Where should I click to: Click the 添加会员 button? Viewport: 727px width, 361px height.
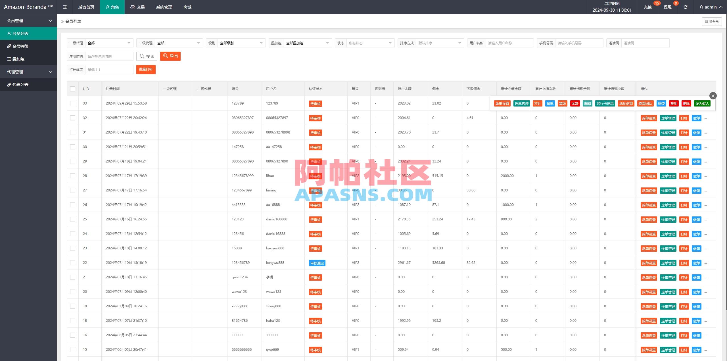coord(712,22)
